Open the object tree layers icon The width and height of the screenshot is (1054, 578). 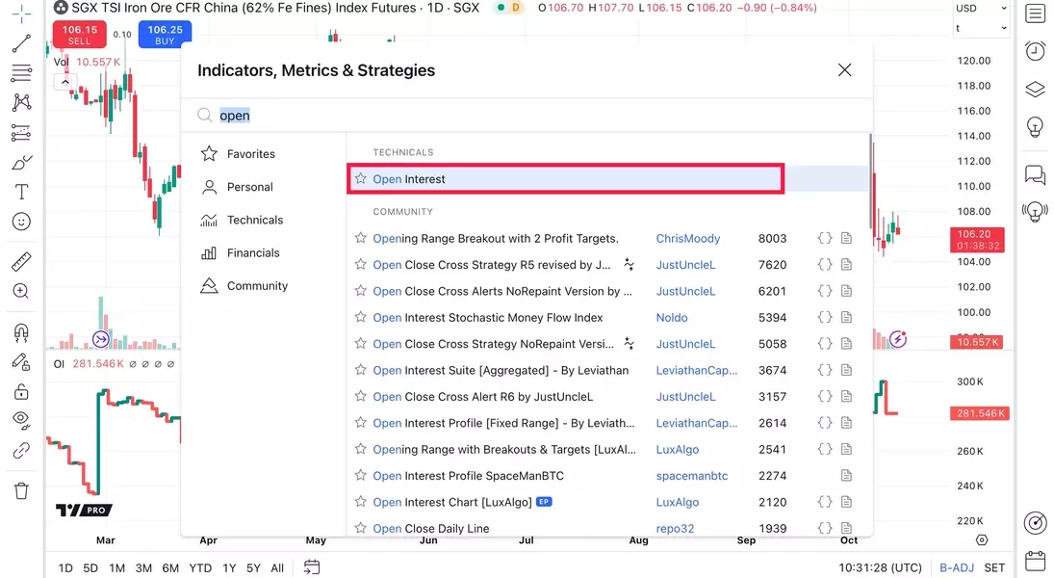pyautogui.click(x=1035, y=89)
